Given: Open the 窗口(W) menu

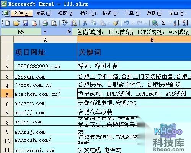Looking at the screenshot, I should (177, 13).
